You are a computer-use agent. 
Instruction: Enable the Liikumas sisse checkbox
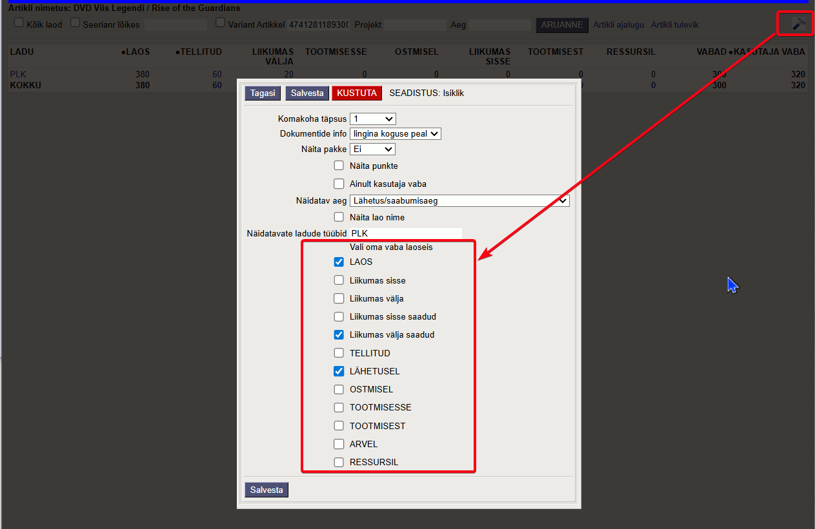click(339, 280)
